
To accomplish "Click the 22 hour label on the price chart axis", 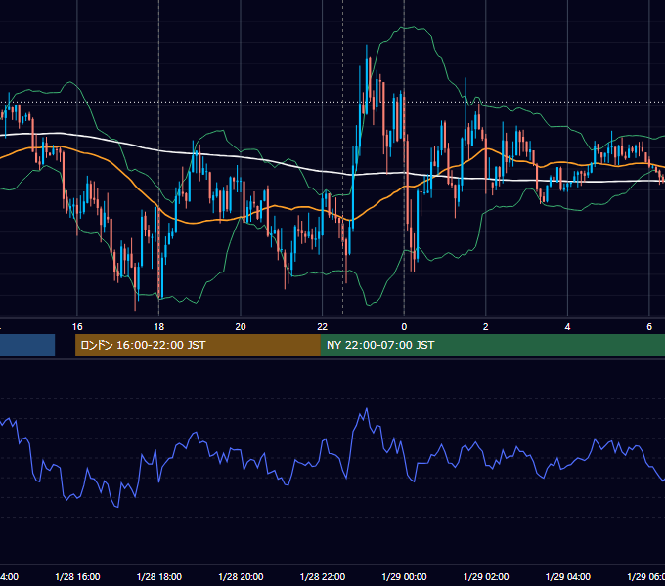I will 323,327.
